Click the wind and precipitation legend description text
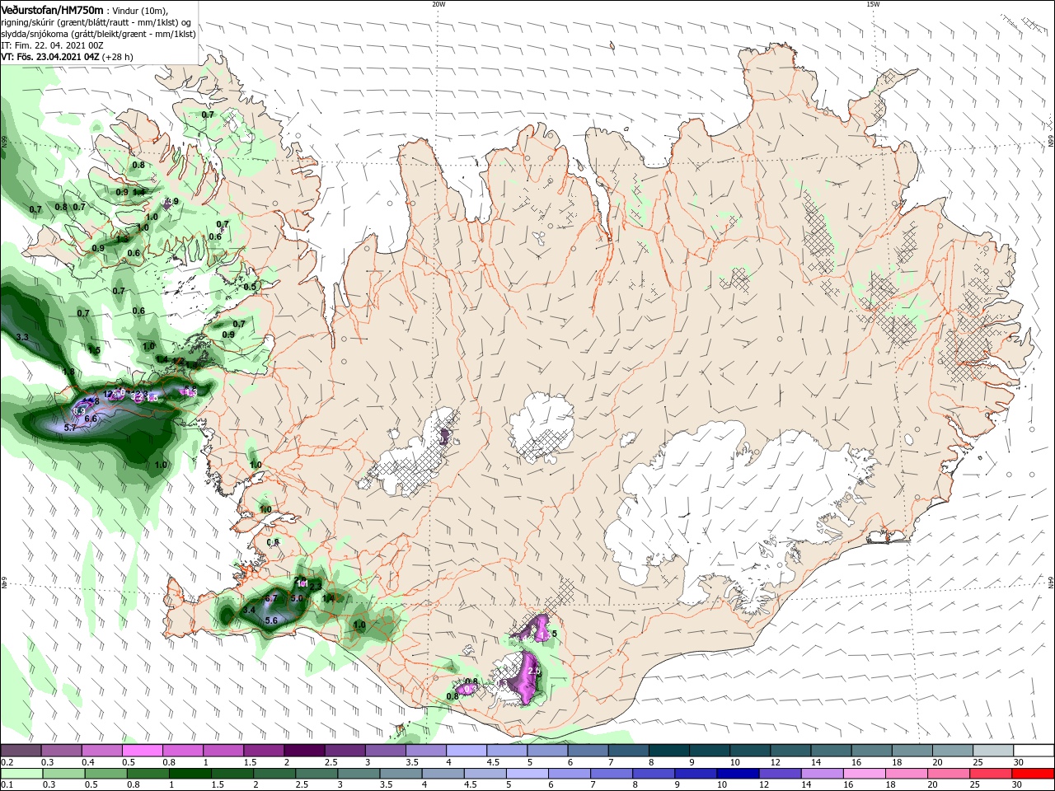Screen dimensions: 1055x791 click(98, 22)
